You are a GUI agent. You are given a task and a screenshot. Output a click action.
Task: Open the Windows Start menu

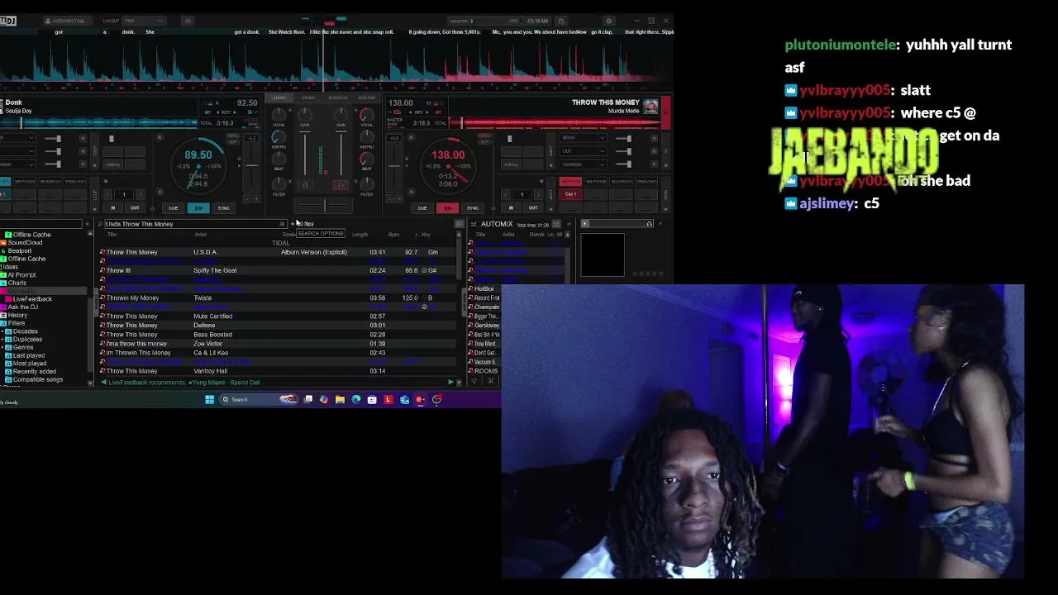[x=209, y=400]
